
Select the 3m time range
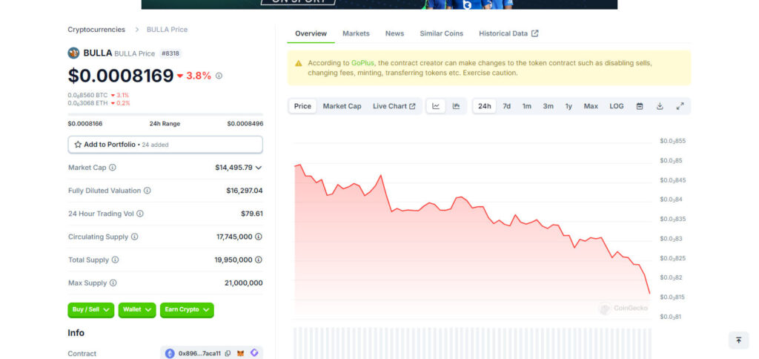click(x=548, y=106)
